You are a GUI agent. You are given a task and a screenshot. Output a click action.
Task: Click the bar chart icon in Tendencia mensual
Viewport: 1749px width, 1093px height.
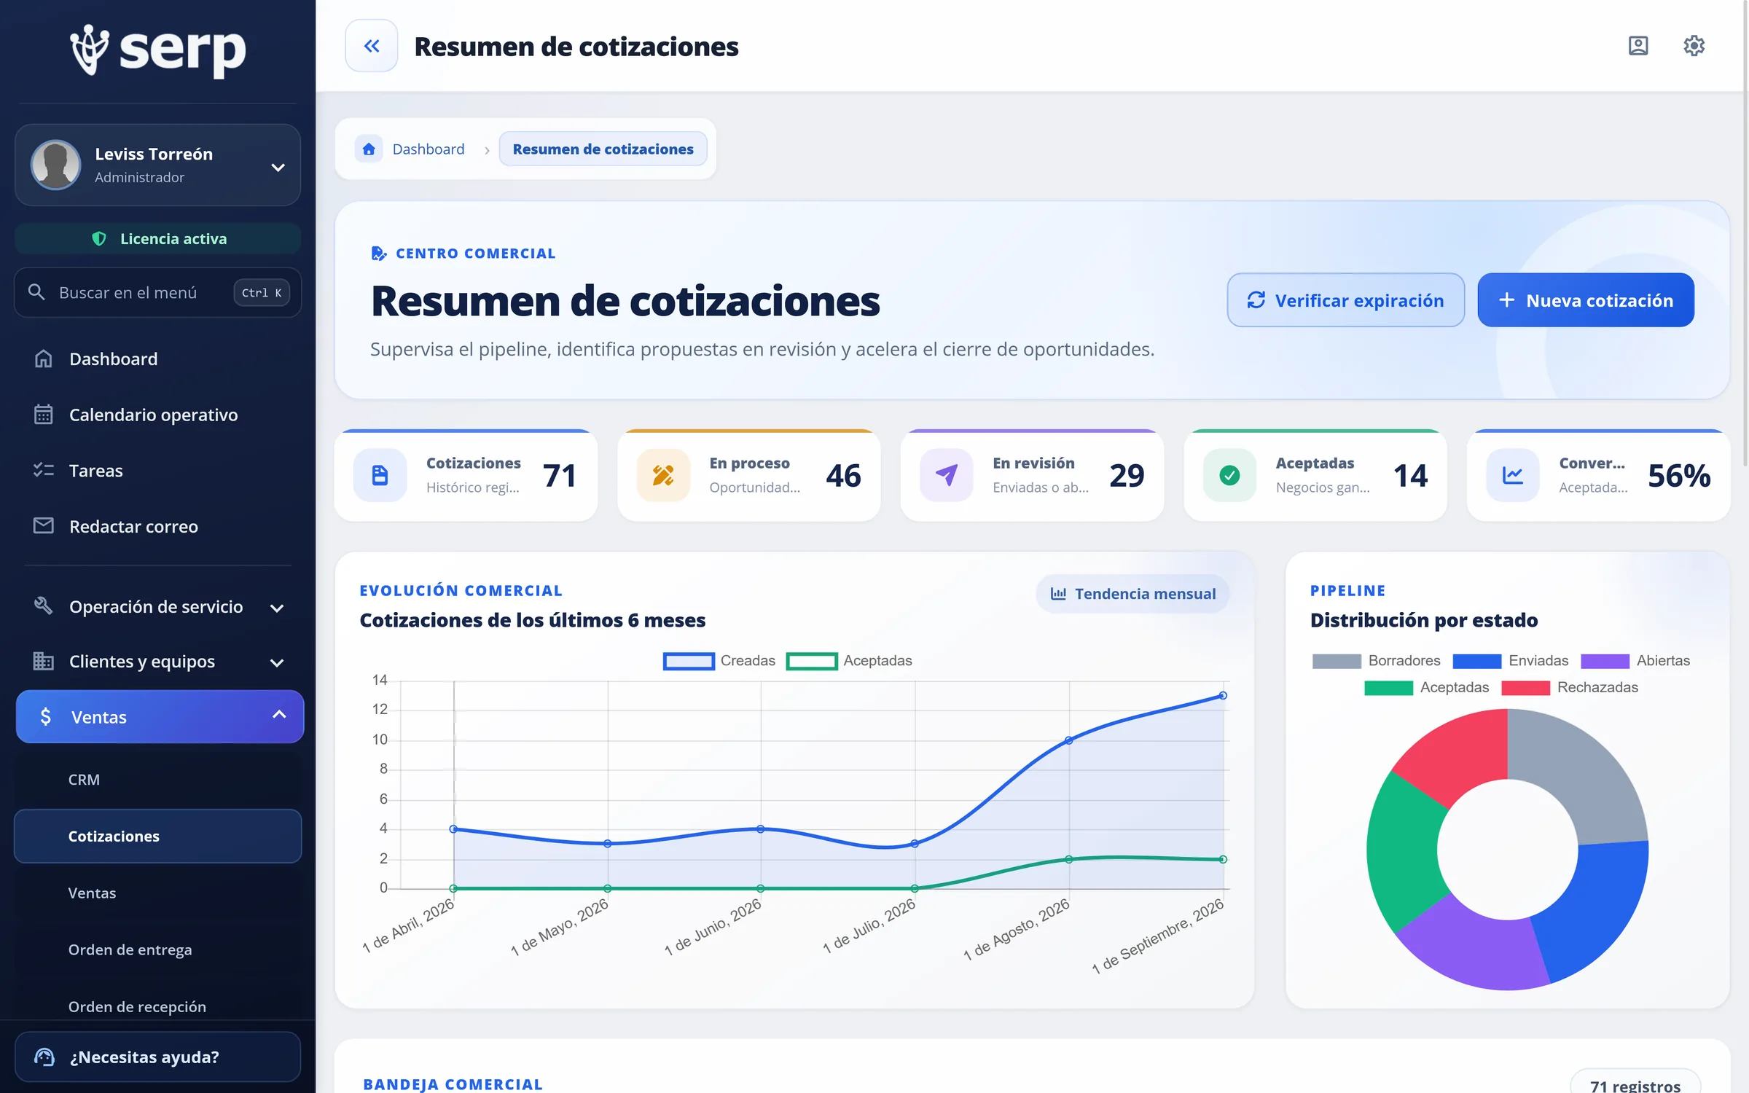[1058, 594]
